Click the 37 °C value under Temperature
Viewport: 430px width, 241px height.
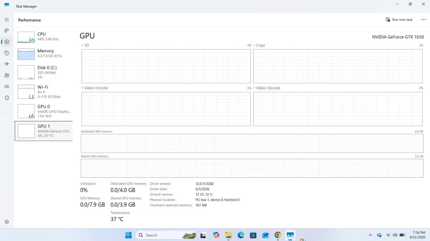click(117, 219)
